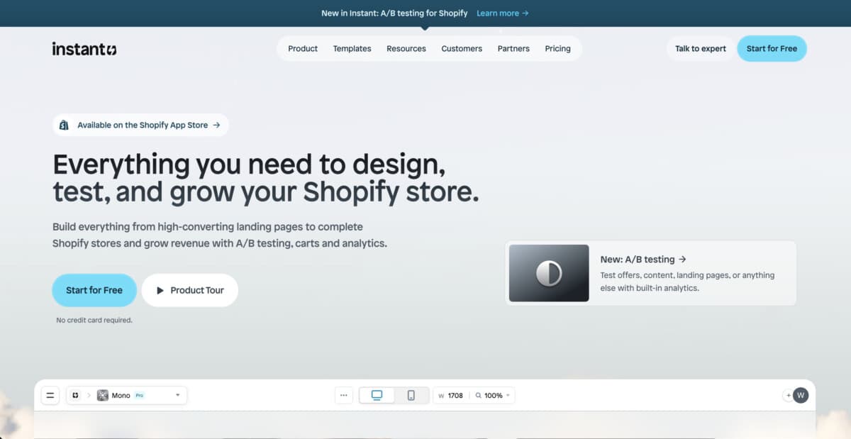Image resolution: width=851 pixels, height=439 pixels.
Task: Click the A/B testing card thumbnail
Action: click(x=549, y=273)
